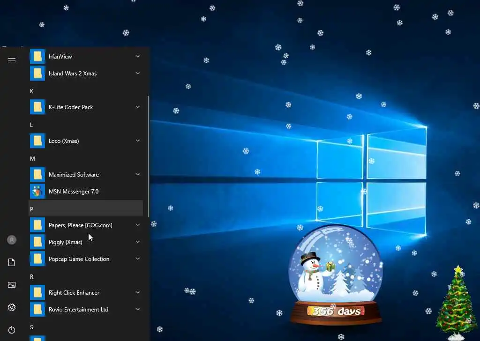Click the 356 days countdown text
480x341 pixels.
tap(336, 311)
